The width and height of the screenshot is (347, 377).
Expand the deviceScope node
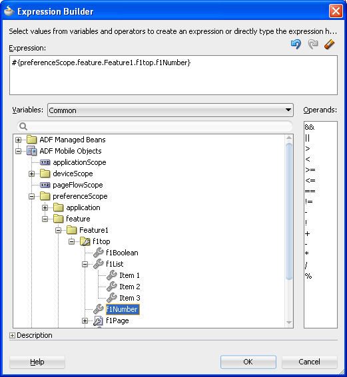tap(31, 174)
